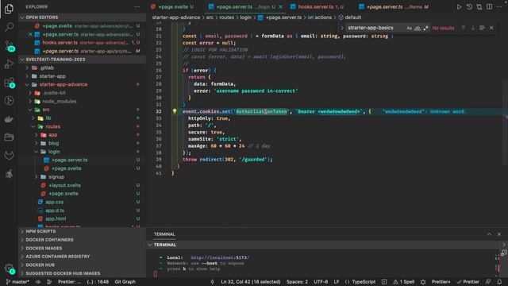The height and width of the screenshot is (286, 508).
Task: Expand the node_modules folder
Action: (60, 102)
